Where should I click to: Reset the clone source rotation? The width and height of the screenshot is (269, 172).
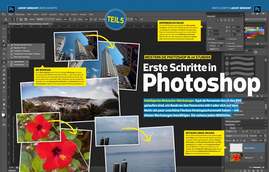(x=240, y=35)
